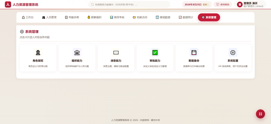The height and width of the screenshot is (124, 271).
Task: Click the 档案合同 folder icon
Action: (134, 17)
